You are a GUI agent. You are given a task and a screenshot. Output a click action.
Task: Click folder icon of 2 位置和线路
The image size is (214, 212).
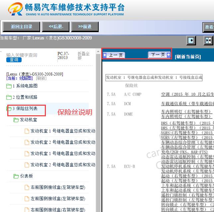tap(9, 97)
